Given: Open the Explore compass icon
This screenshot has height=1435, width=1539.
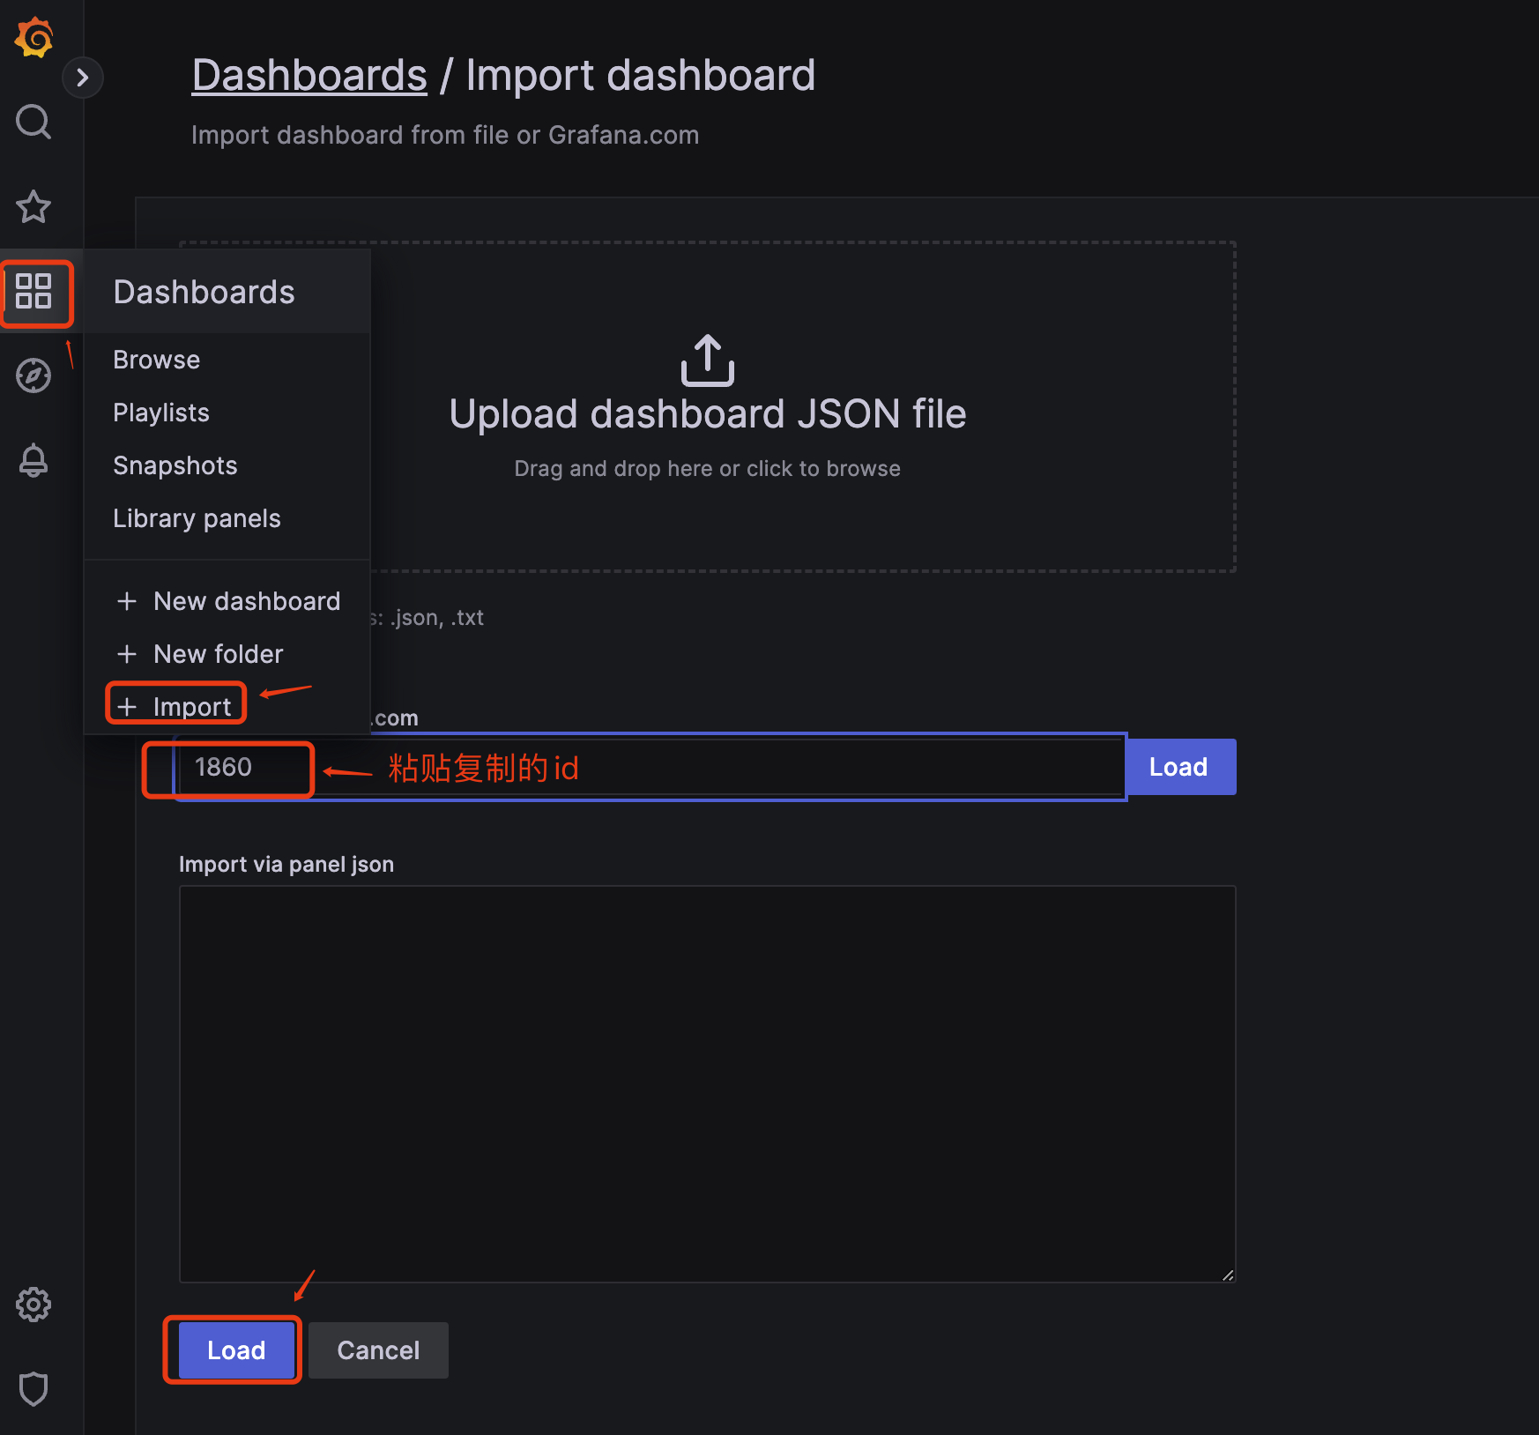Looking at the screenshot, I should (33, 375).
